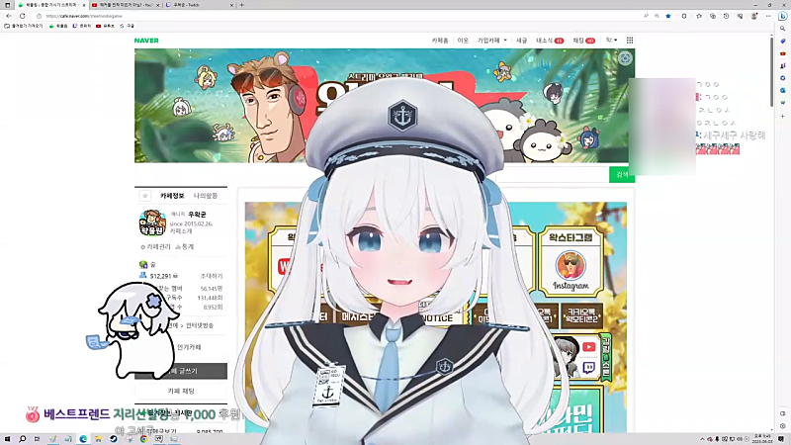
Task: Click the browser profile avatar
Action: pyautogui.click(x=754, y=16)
